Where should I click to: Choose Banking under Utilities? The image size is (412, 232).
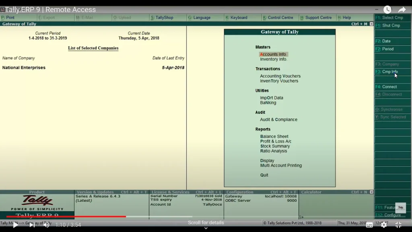click(x=268, y=103)
